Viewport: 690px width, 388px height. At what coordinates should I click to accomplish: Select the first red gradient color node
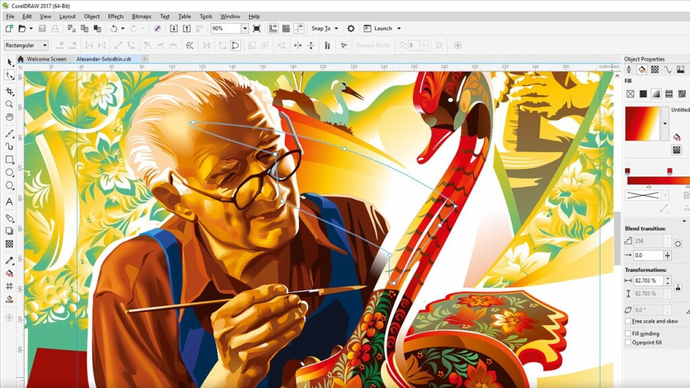point(627,171)
